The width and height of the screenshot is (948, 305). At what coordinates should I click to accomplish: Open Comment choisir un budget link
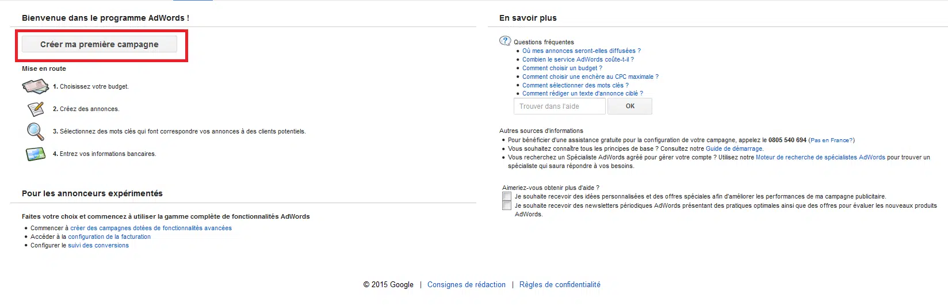pyautogui.click(x=562, y=68)
